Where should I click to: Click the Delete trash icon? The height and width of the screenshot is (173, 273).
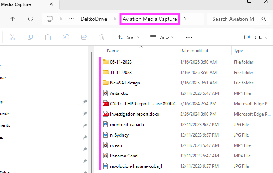(x=102, y=37)
